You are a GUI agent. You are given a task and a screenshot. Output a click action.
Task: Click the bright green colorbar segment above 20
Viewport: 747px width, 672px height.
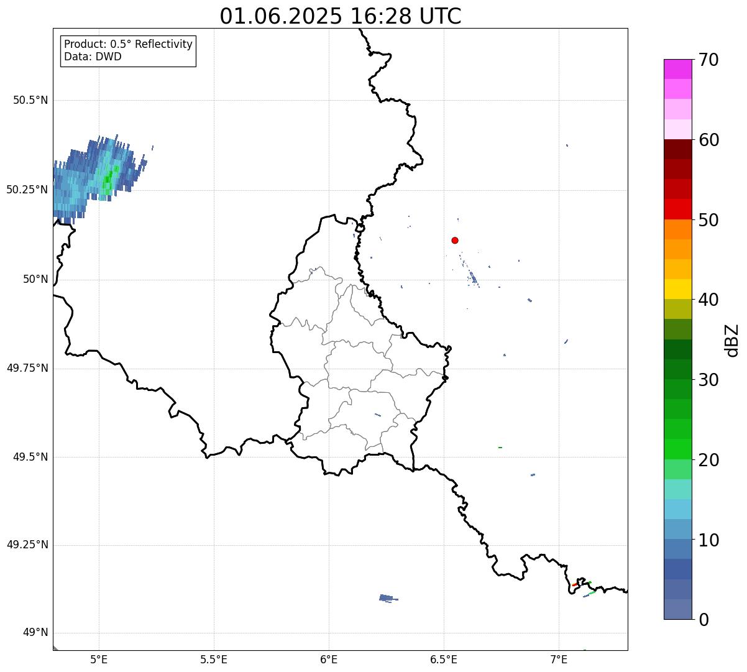pos(677,449)
